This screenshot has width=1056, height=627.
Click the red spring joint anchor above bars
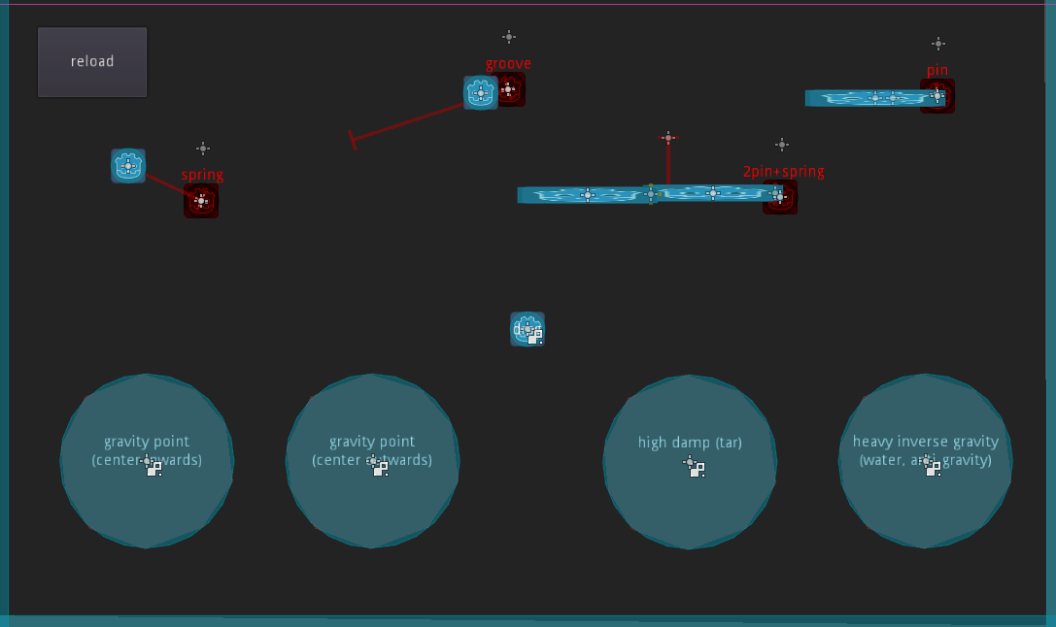(668, 138)
